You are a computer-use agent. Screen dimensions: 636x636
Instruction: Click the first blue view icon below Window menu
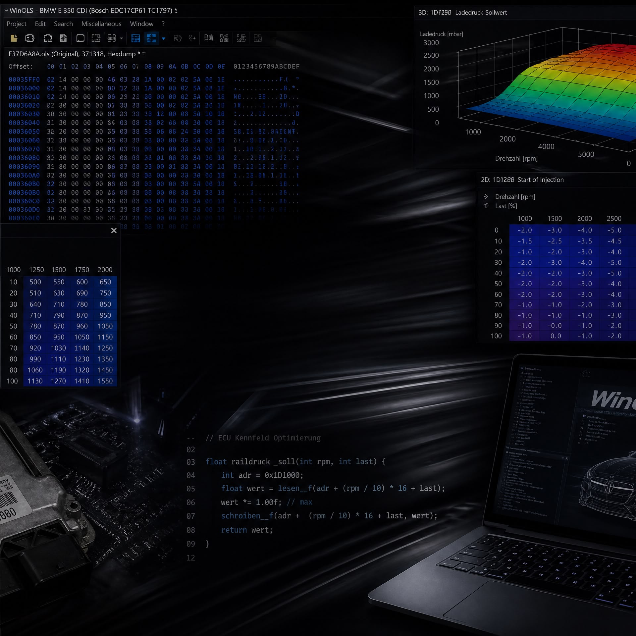135,38
